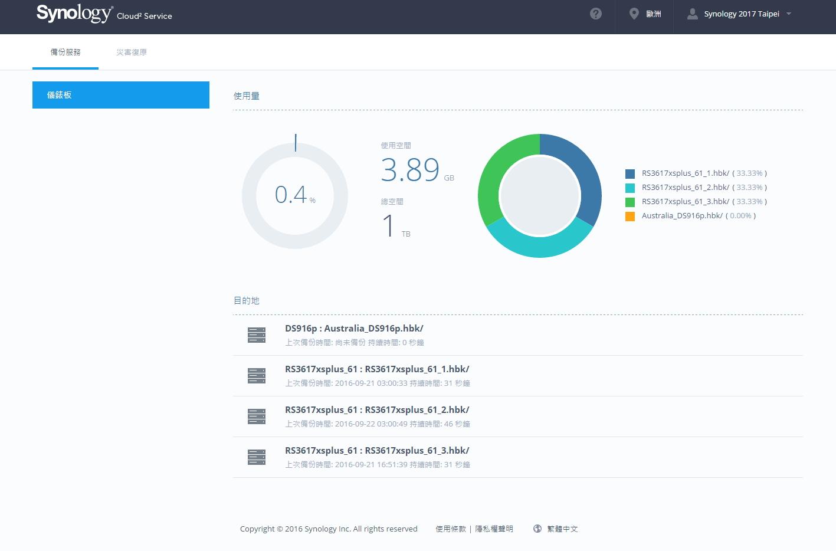The width and height of the screenshot is (836, 551).
Task: Switch to the 備份服務 tab
Action: 65,52
